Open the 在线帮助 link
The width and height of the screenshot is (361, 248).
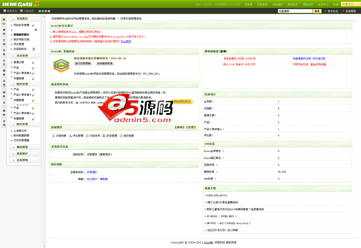pos(350,11)
